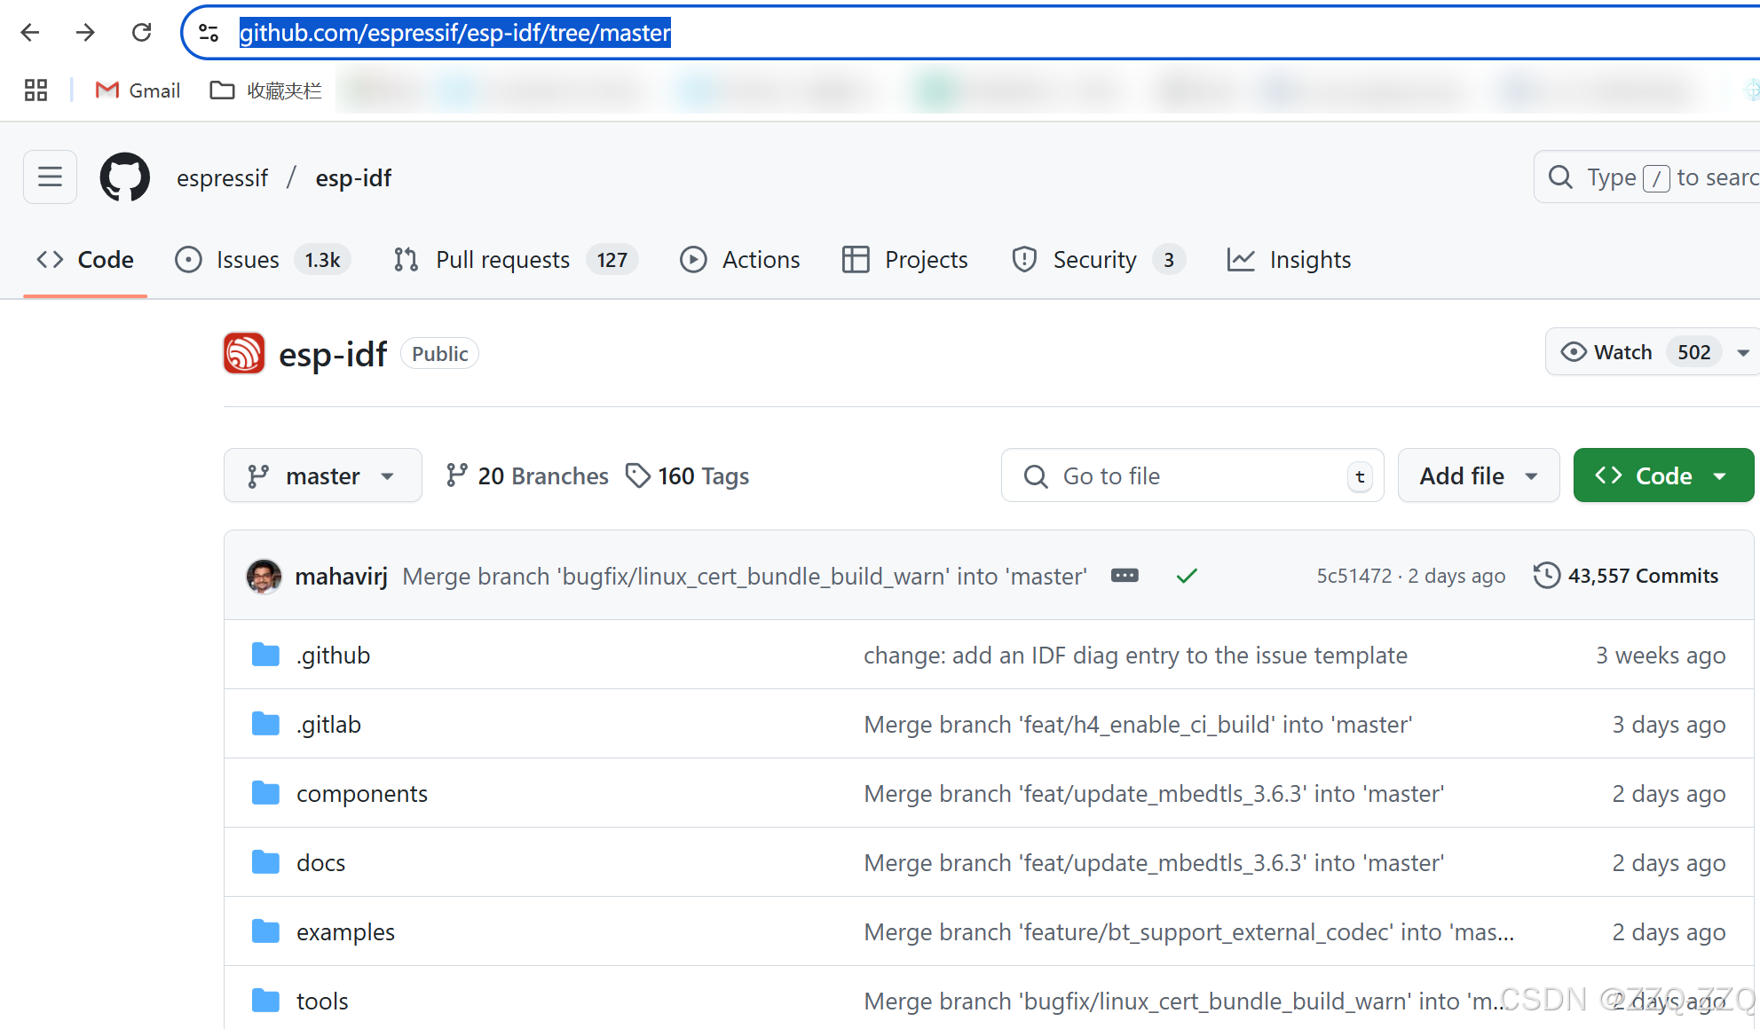
Task: Open the green Code dropdown button
Action: click(x=1662, y=475)
